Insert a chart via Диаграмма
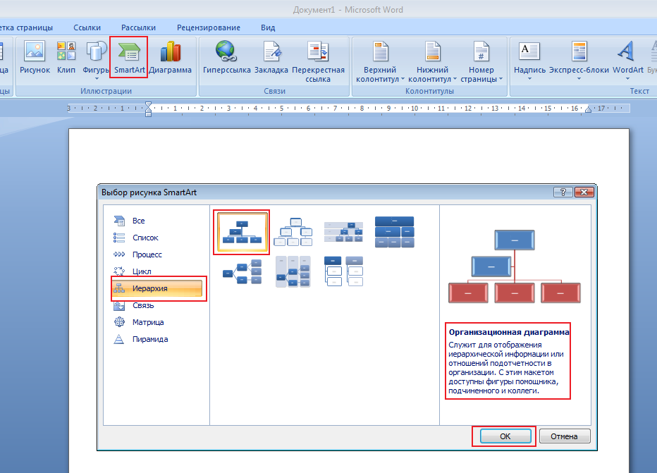 (x=170, y=57)
